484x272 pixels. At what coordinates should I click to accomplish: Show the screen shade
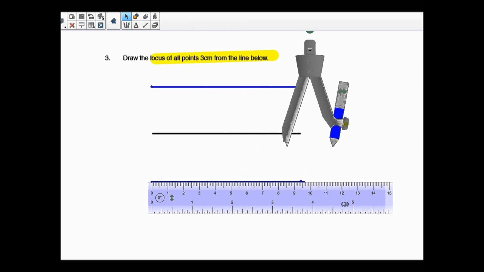coord(81,25)
